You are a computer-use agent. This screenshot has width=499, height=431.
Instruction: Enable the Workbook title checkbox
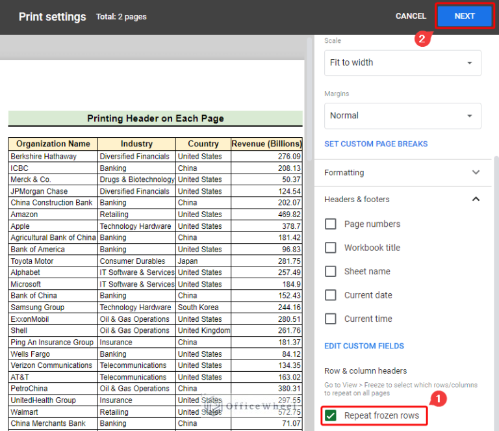coord(331,248)
